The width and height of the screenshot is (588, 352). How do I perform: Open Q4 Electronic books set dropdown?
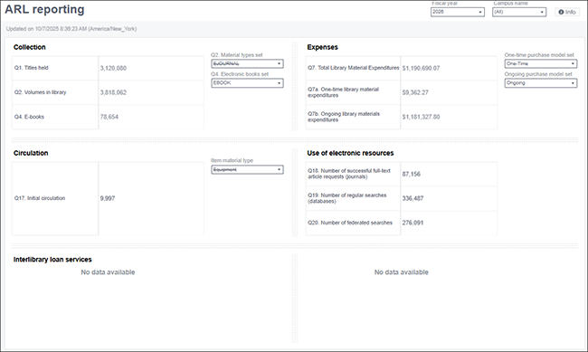247,83
